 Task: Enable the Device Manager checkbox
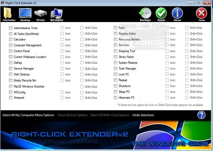pyautogui.click(x=11, y=68)
